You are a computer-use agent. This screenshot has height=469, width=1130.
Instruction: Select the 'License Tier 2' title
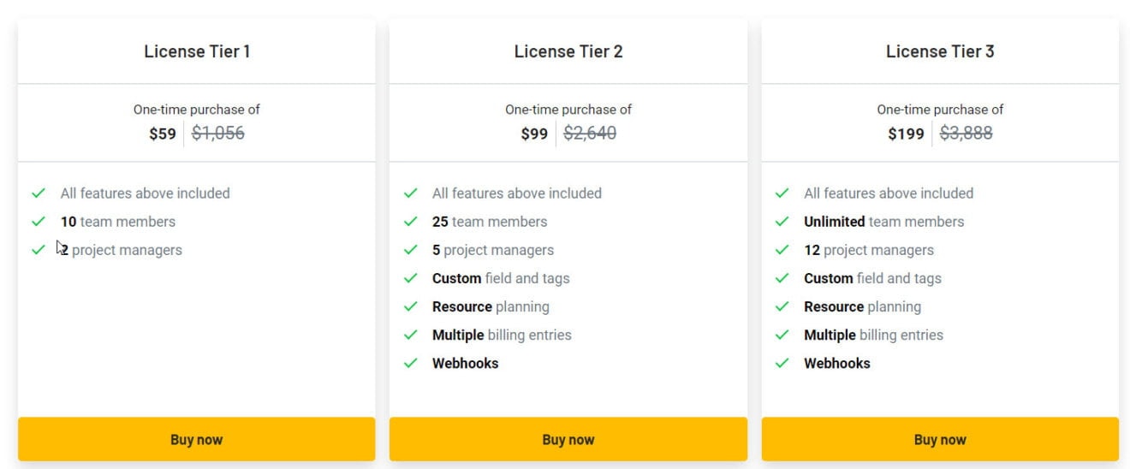pos(568,51)
